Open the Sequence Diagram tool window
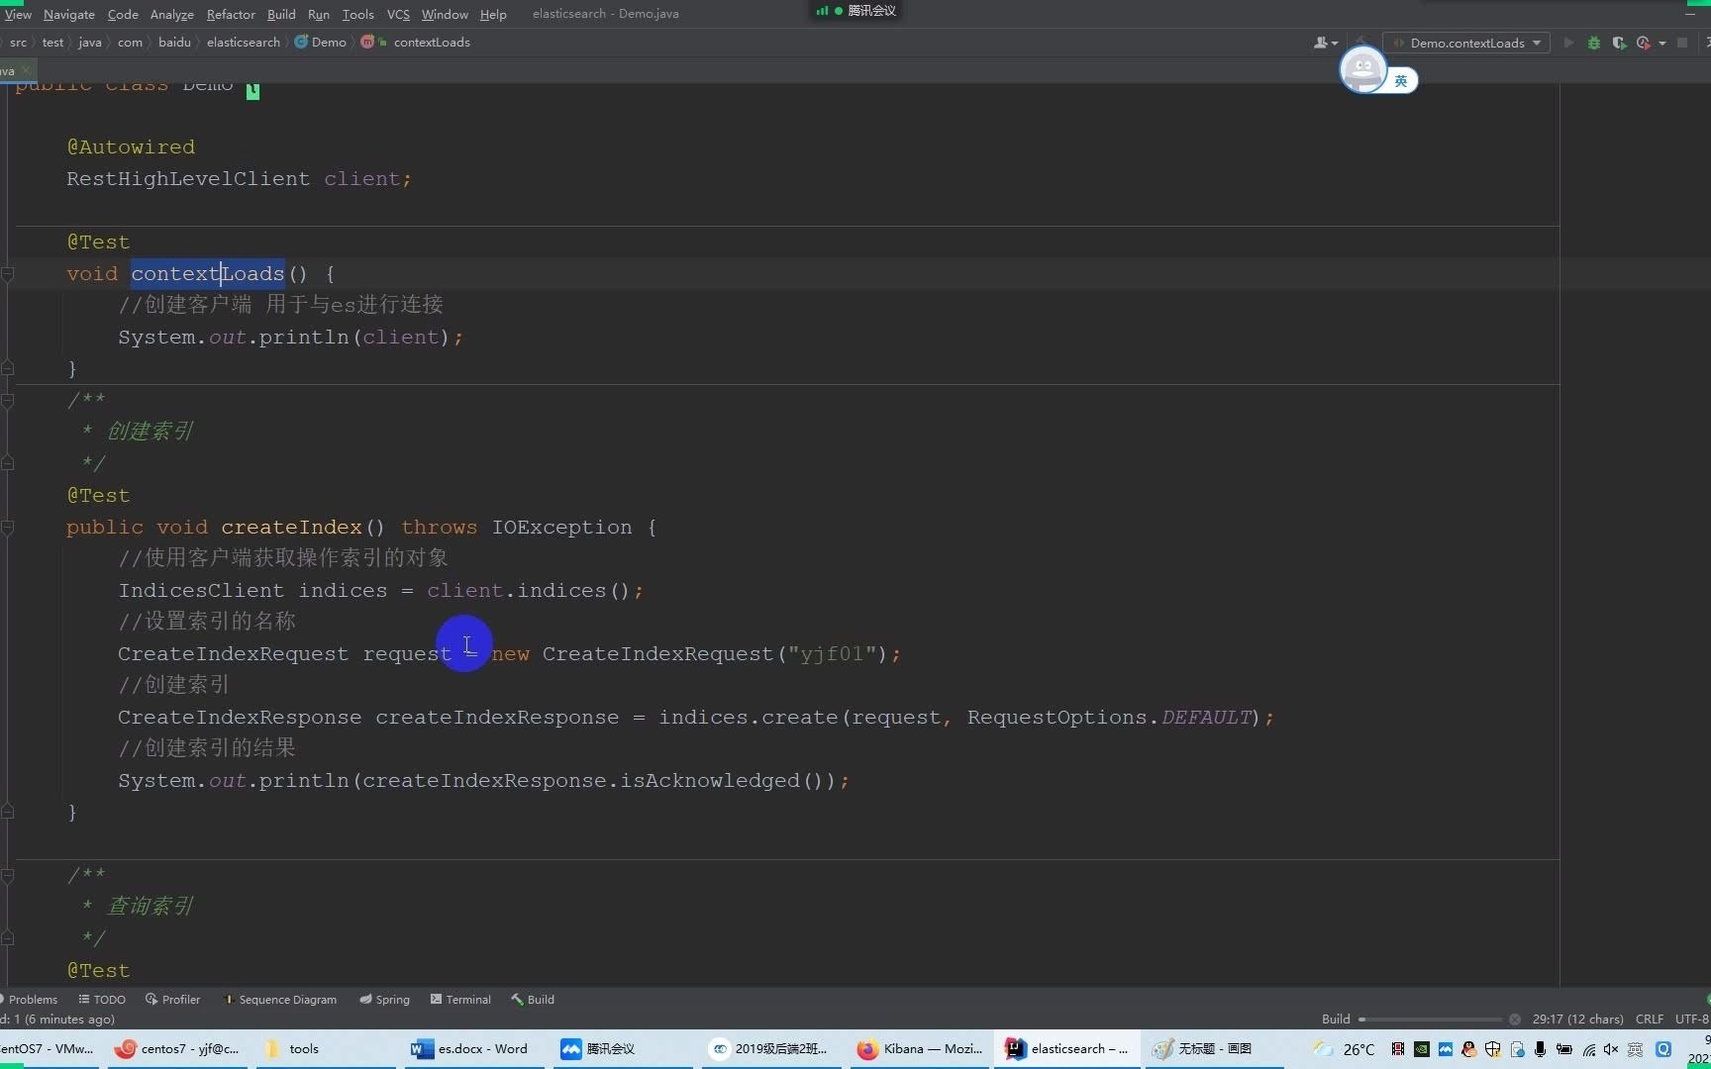The image size is (1711, 1069). pos(280,1000)
